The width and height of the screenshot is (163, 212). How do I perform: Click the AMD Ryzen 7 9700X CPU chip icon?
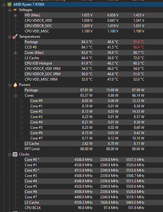pos(10,4)
